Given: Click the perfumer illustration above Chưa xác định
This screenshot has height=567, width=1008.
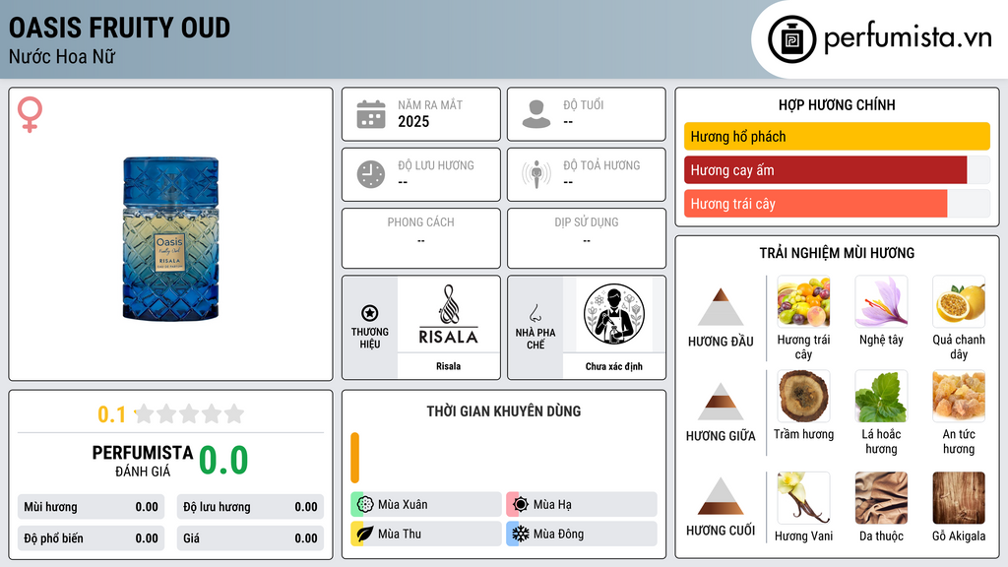Looking at the screenshot, I should pyautogui.click(x=614, y=315).
